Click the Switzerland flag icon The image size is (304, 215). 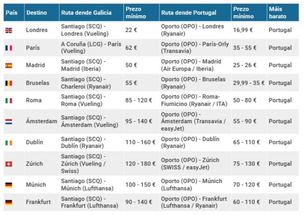coord(9,164)
